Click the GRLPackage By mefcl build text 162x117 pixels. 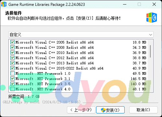click(42, 102)
